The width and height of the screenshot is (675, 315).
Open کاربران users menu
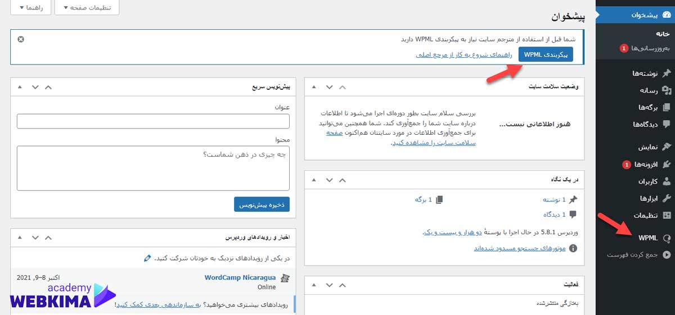647,181
